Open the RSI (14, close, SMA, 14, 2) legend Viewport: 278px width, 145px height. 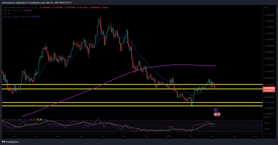pyautogui.click(x=16, y=119)
